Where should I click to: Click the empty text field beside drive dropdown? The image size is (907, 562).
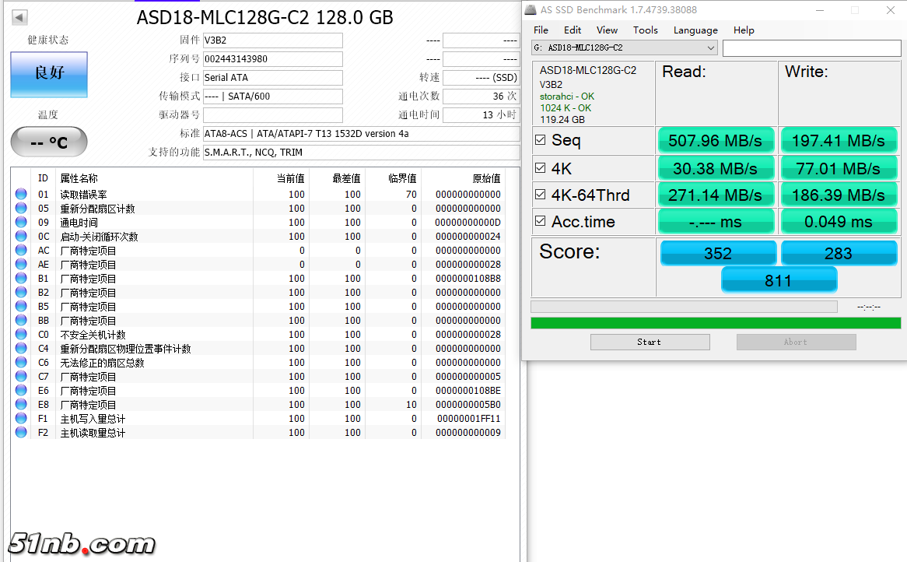coord(811,48)
